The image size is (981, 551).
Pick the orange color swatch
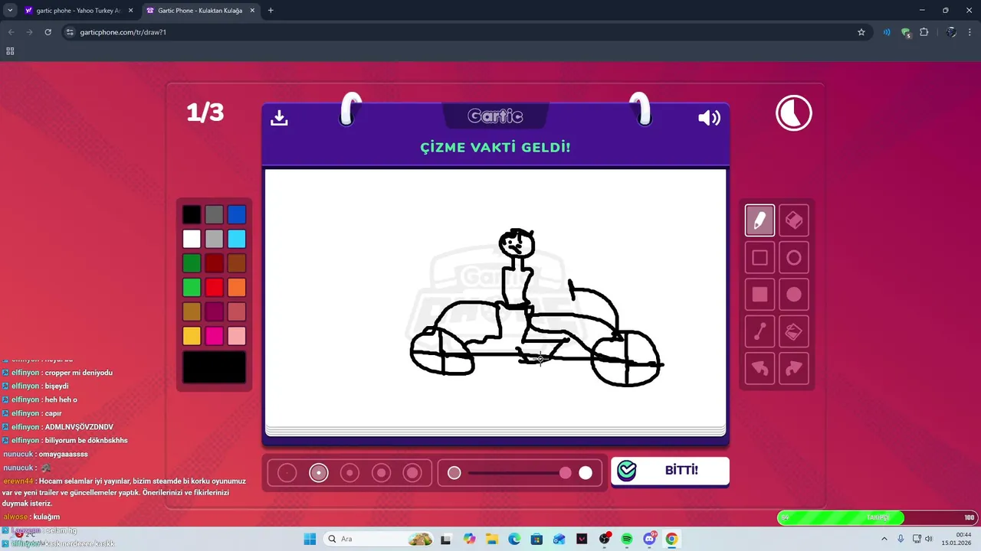click(237, 288)
